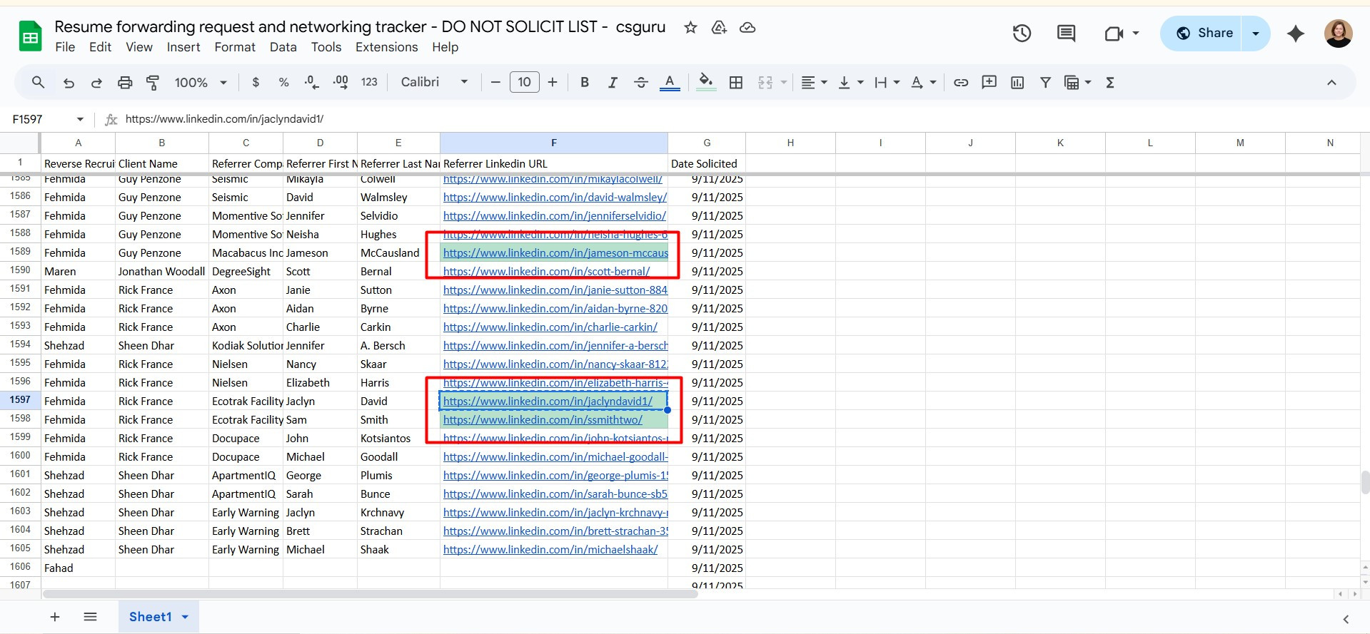The image size is (1370, 634).
Task: Format cell as percent
Action: [x=283, y=82]
